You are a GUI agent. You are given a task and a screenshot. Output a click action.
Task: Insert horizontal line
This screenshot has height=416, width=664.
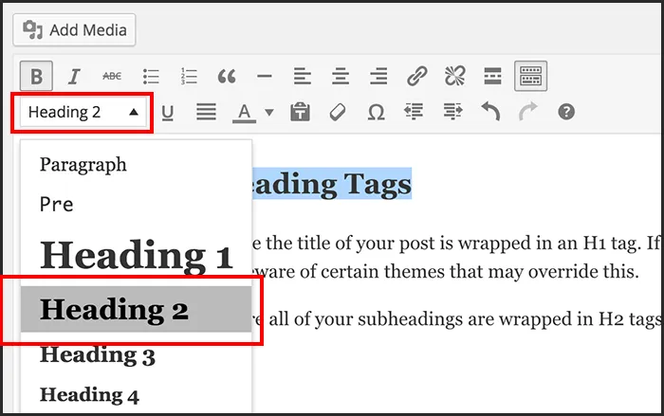click(265, 77)
